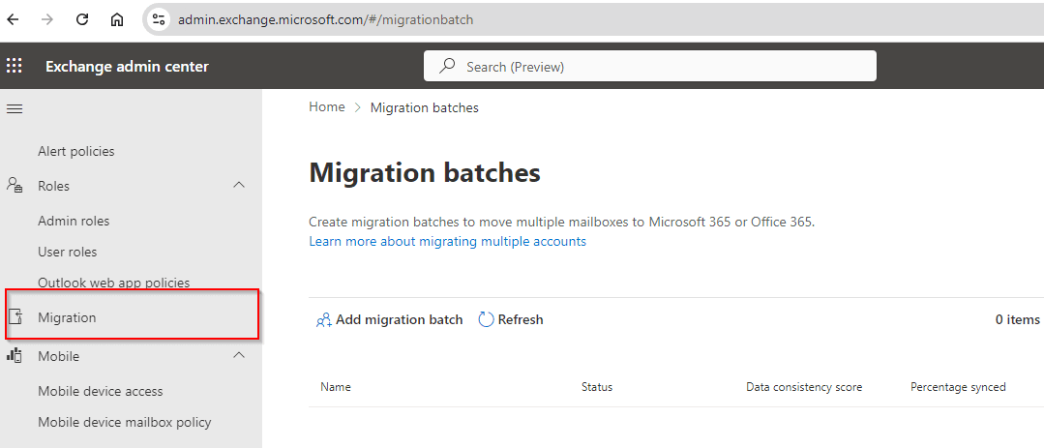Collapse navigation with the hamburger menu icon
Screen dimensions: 1044x448
[15, 108]
